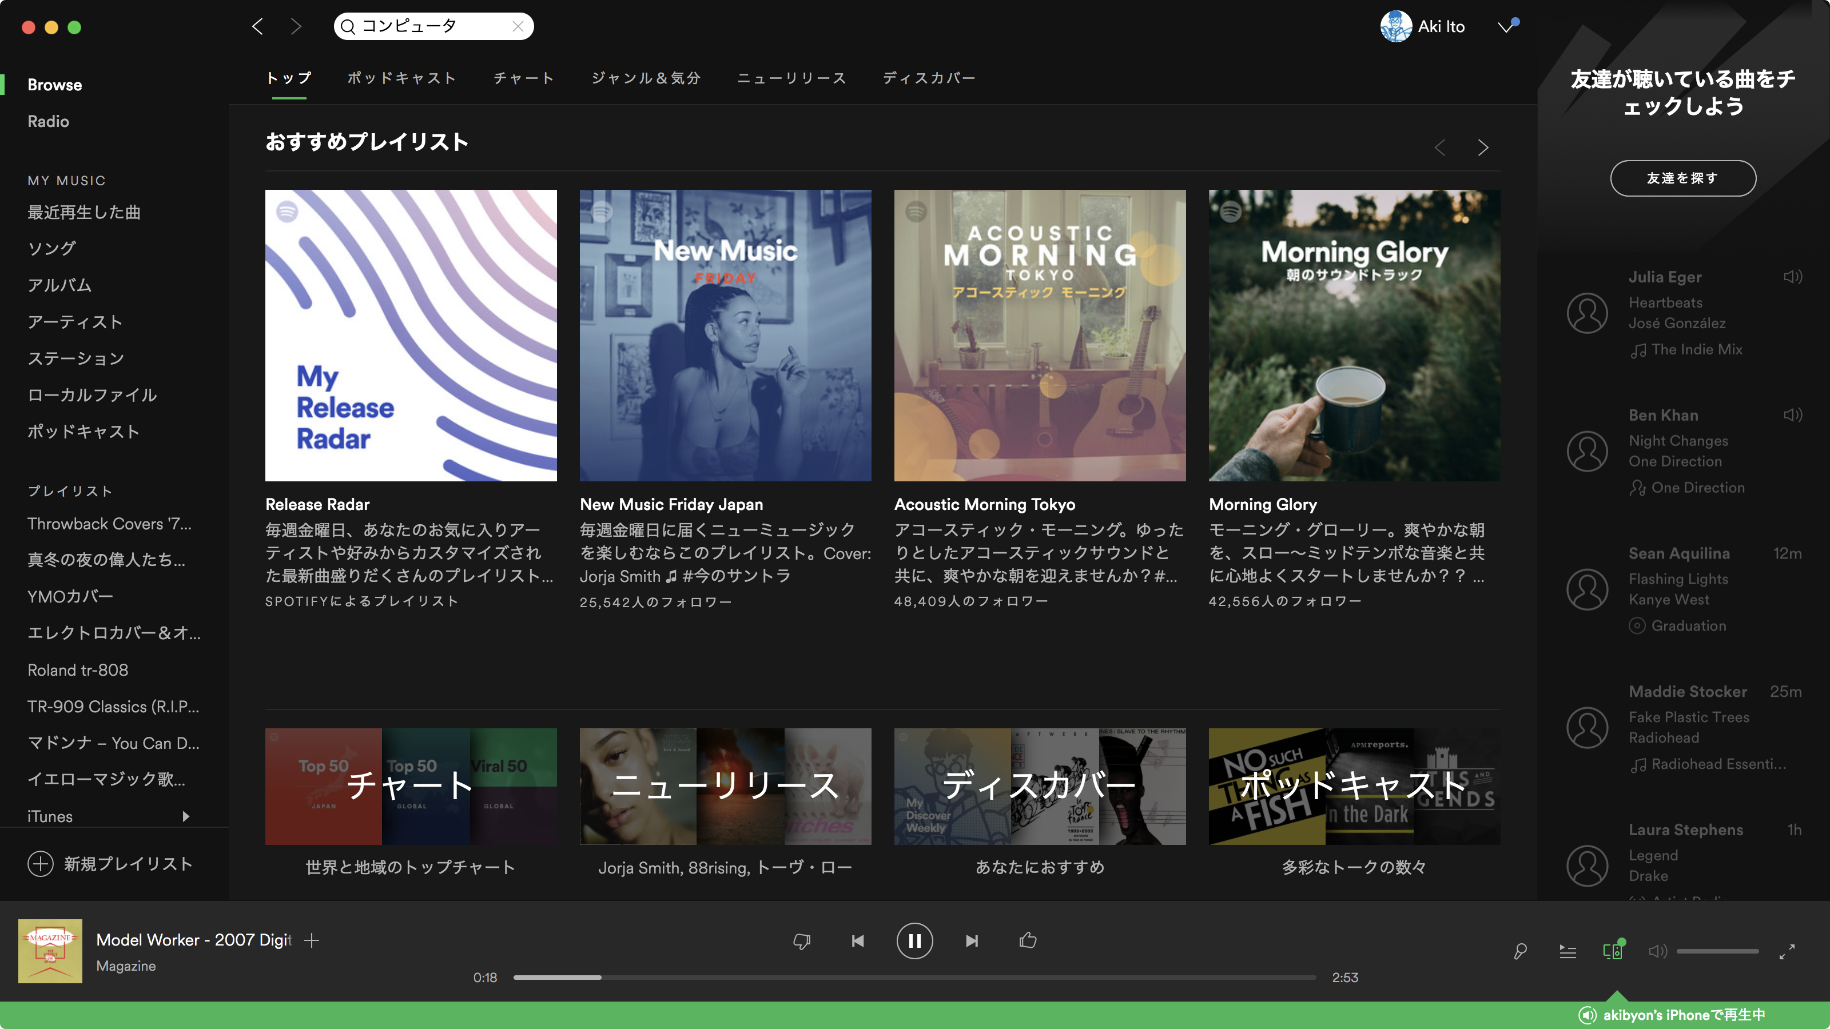
Task: Click Ben Khan's now-playing speaker icon
Action: 1792,414
